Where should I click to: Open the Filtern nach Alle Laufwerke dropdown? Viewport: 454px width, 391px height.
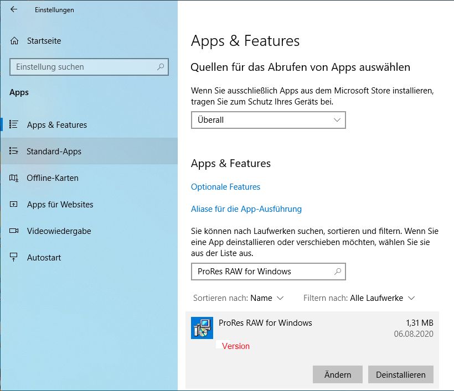[x=382, y=298]
